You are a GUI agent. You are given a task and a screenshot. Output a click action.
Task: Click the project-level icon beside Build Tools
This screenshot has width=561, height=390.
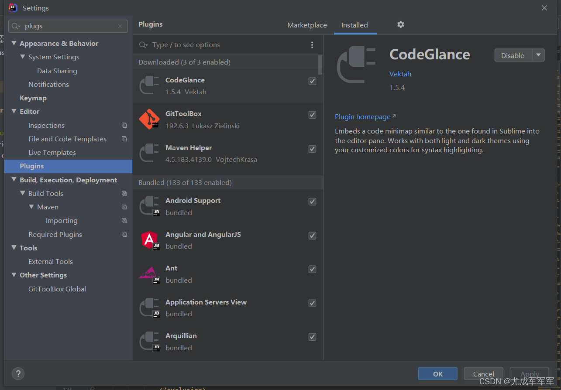tap(124, 193)
